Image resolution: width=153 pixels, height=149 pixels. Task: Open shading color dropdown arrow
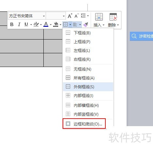tap(60, 25)
